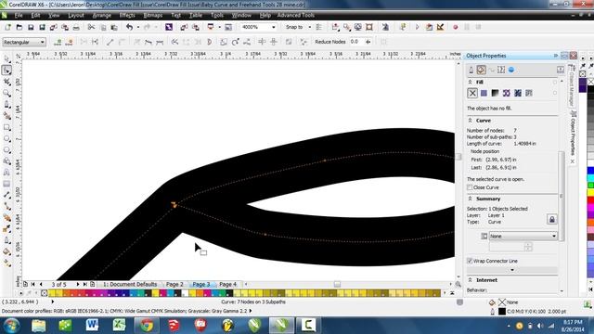
Task: Open the undo history dropdown arrow
Action: 138,27
